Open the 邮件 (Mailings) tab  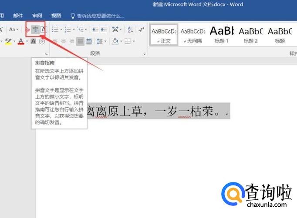click(x=18, y=16)
